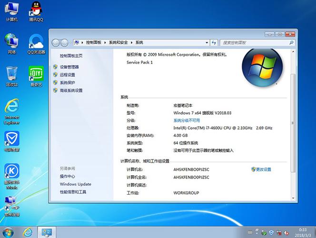Viewport: 316px width, 238px height.
Task: Select the 控制面板 breadcrumb item
Action: 93,42
